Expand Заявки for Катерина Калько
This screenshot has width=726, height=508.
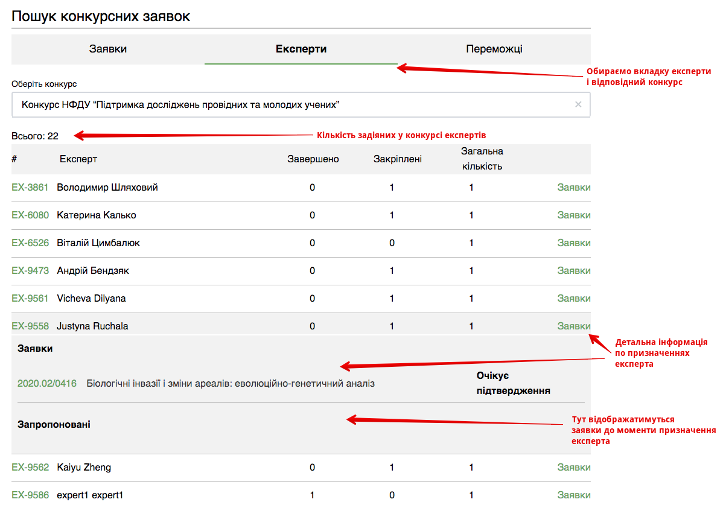click(573, 215)
